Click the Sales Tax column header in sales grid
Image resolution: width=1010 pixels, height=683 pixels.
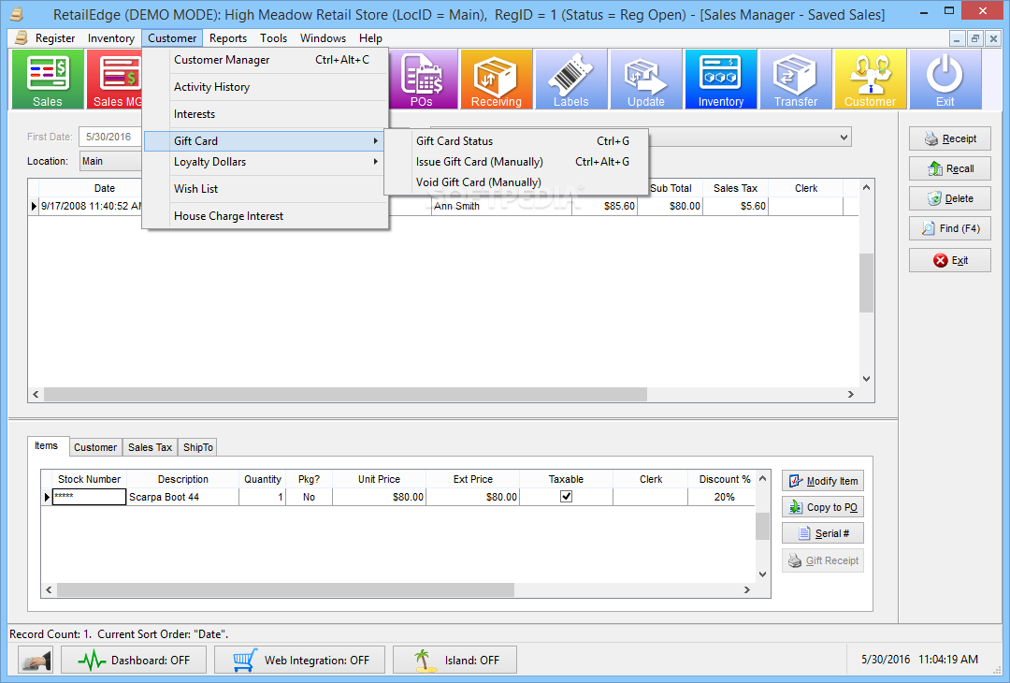pos(736,188)
